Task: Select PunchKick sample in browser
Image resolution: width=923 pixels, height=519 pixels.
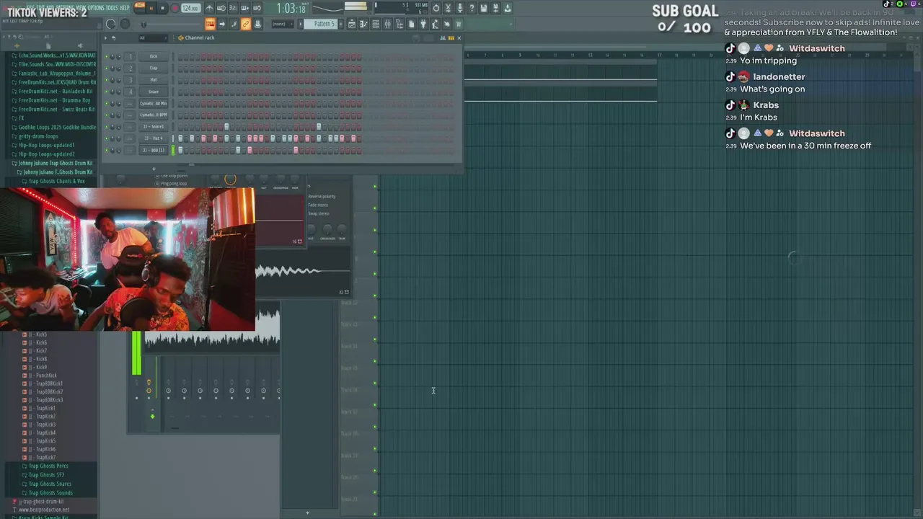Action: [x=46, y=376]
